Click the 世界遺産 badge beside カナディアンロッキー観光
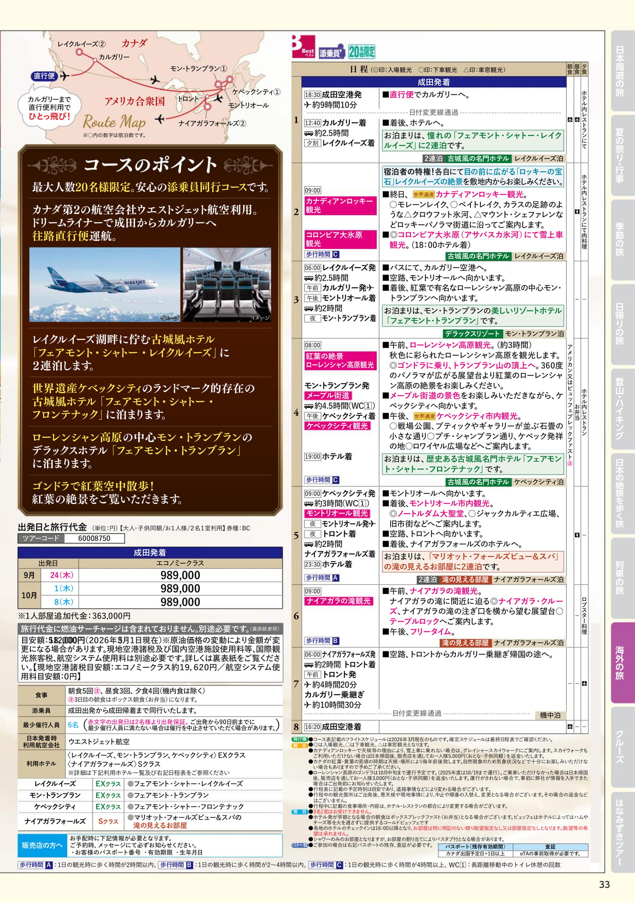This screenshot has height=903, width=635. 423,195
